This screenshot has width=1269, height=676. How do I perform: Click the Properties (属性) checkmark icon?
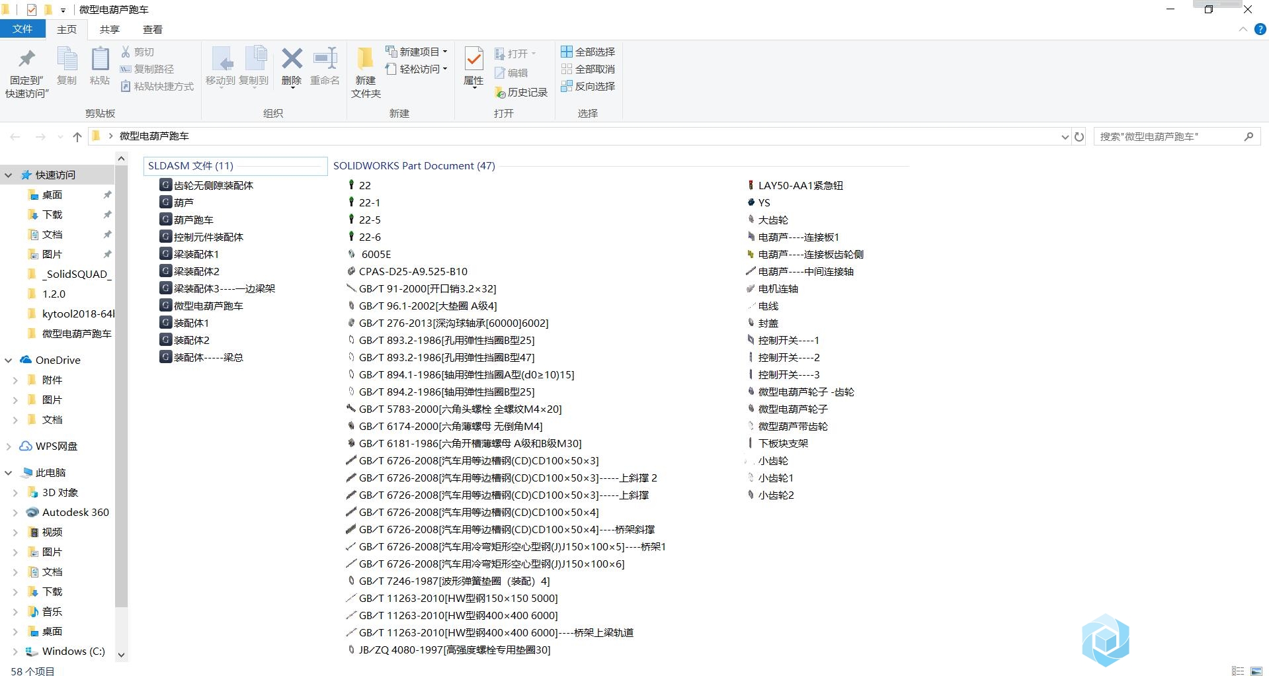click(x=473, y=59)
